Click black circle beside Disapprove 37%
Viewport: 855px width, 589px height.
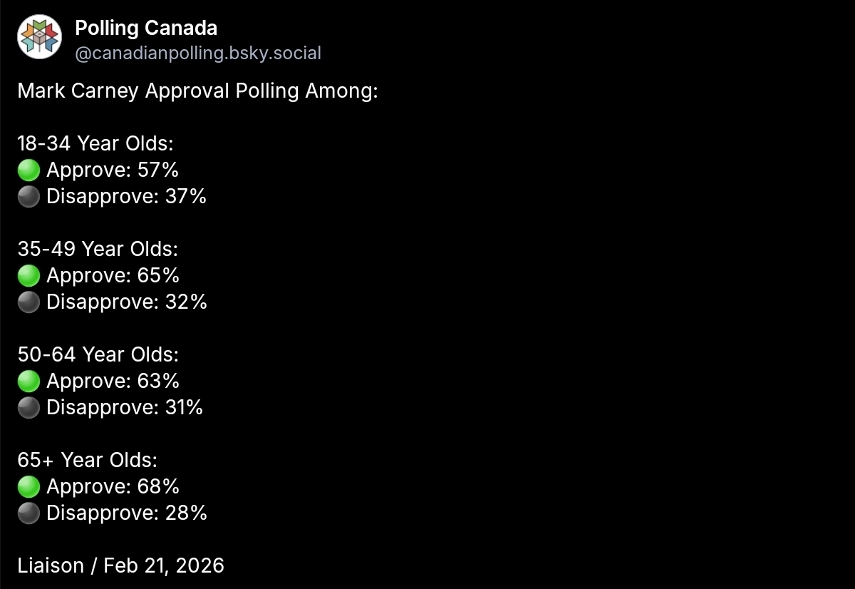tap(28, 197)
